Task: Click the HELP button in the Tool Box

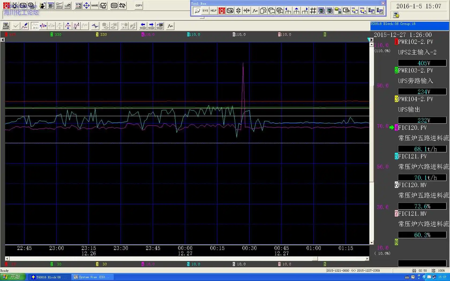Action: point(213,11)
